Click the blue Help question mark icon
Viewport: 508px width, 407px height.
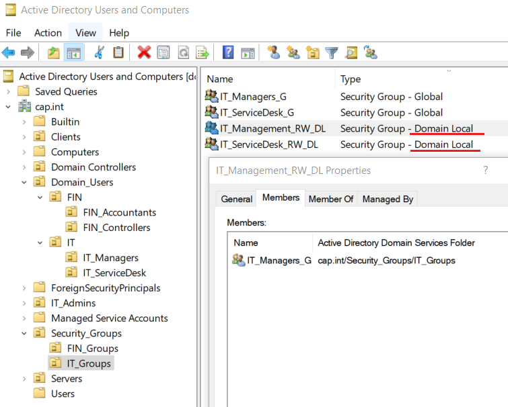(x=228, y=52)
